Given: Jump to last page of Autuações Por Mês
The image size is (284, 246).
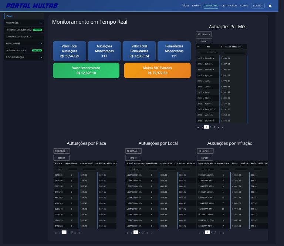Looking at the screenshot, I should 222,127.
